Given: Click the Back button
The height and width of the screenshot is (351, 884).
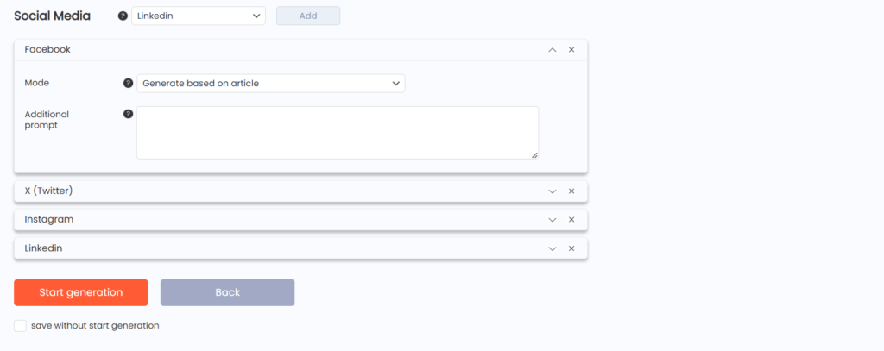Looking at the screenshot, I should (227, 292).
